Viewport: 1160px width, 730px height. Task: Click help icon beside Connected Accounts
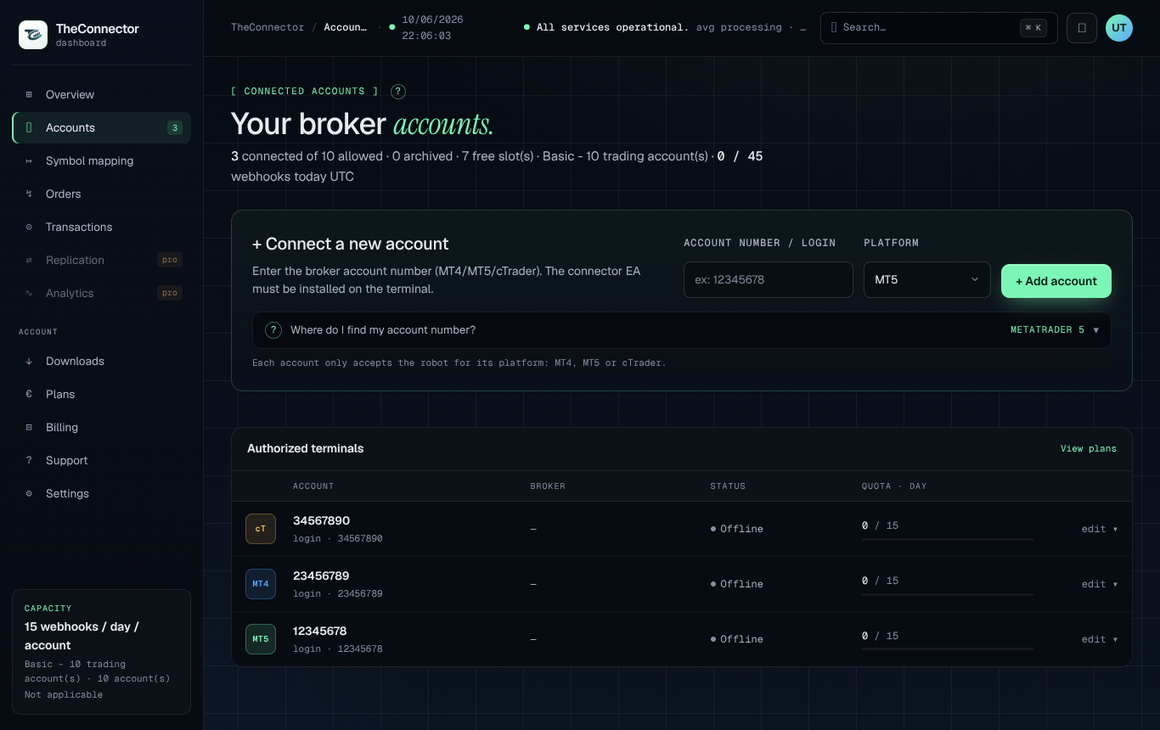398,92
